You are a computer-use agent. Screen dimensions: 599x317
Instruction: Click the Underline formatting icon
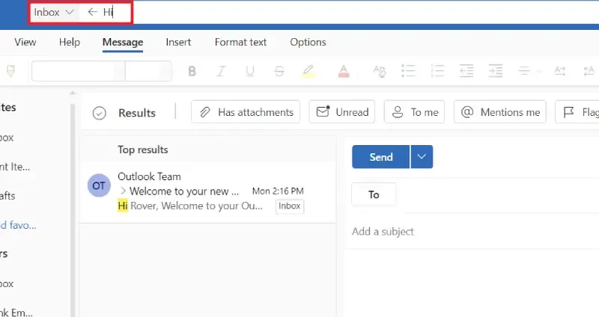point(250,71)
